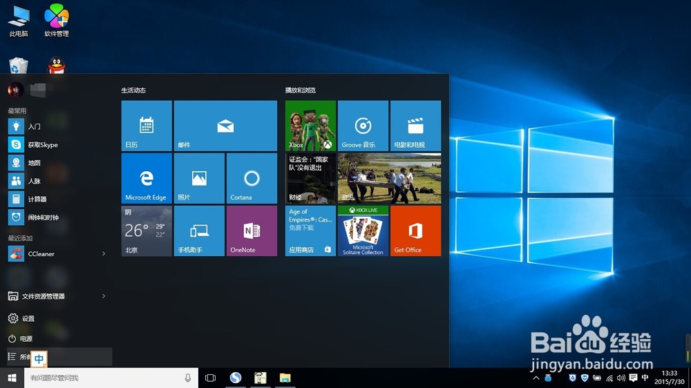This screenshot has height=388, width=691.
Task: Click the user account avatar
Action: (x=16, y=90)
